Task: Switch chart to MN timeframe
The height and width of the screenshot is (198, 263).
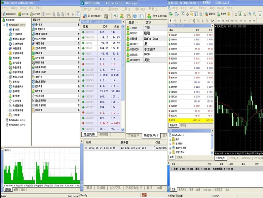Action: click(x=254, y=20)
